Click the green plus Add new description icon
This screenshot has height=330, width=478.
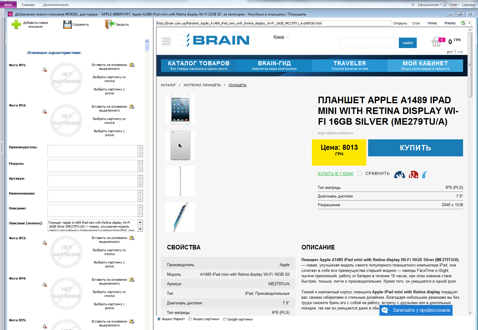click(16, 24)
